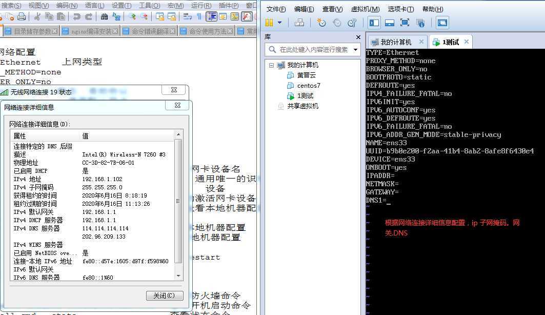545x315 pixels.
Task: Click the details list scroll down arrow
Action: pyautogui.click(x=178, y=275)
